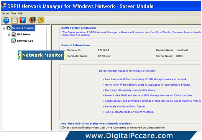Click the DEMO Version Limitation heading

click(x=79, y=28)
